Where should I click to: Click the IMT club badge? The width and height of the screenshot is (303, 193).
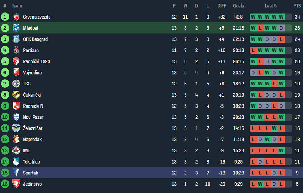point(16,150)
